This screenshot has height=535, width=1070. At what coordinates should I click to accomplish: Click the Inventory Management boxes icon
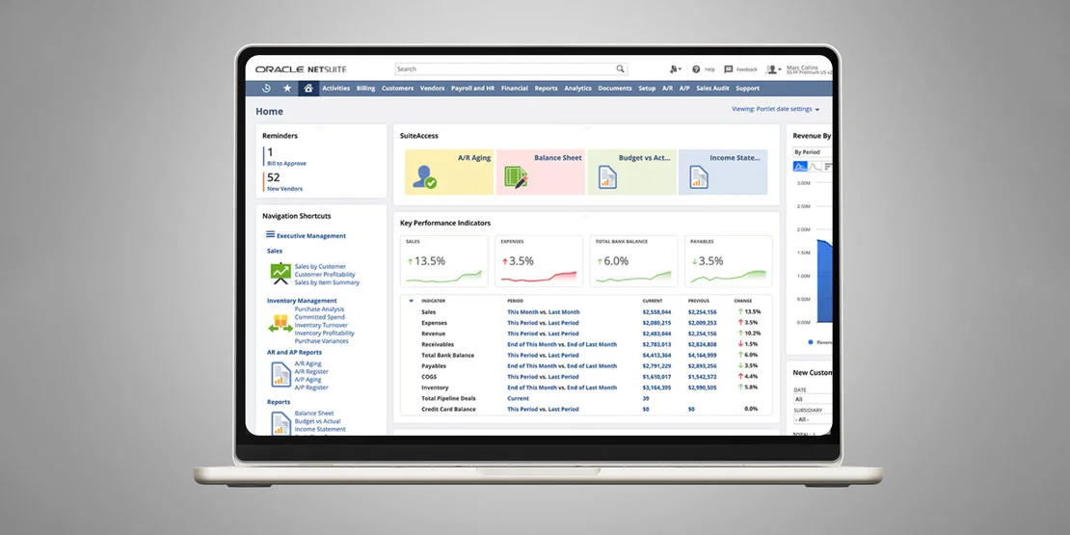pyautogui.click(x=281, y=324)
